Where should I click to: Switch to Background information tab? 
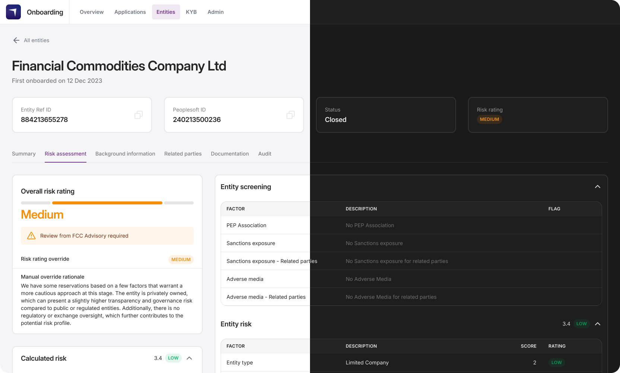125,154
